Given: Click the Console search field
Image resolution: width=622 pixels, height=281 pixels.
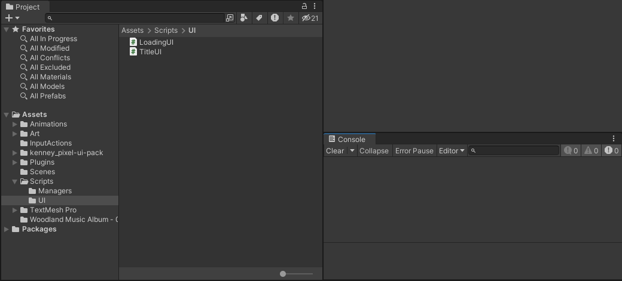Looking at the screenshot, I should point(514,151).
